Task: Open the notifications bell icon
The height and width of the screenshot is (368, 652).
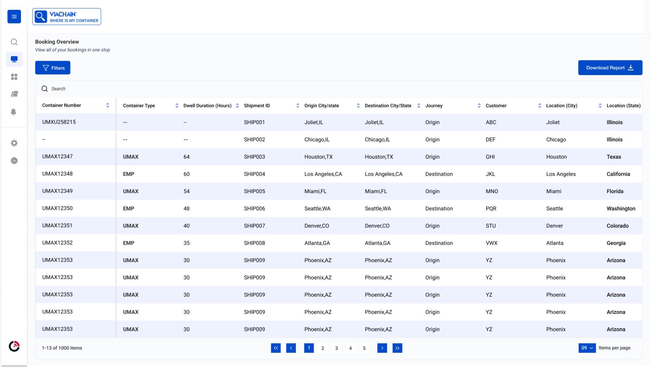Action: [14, 112]
